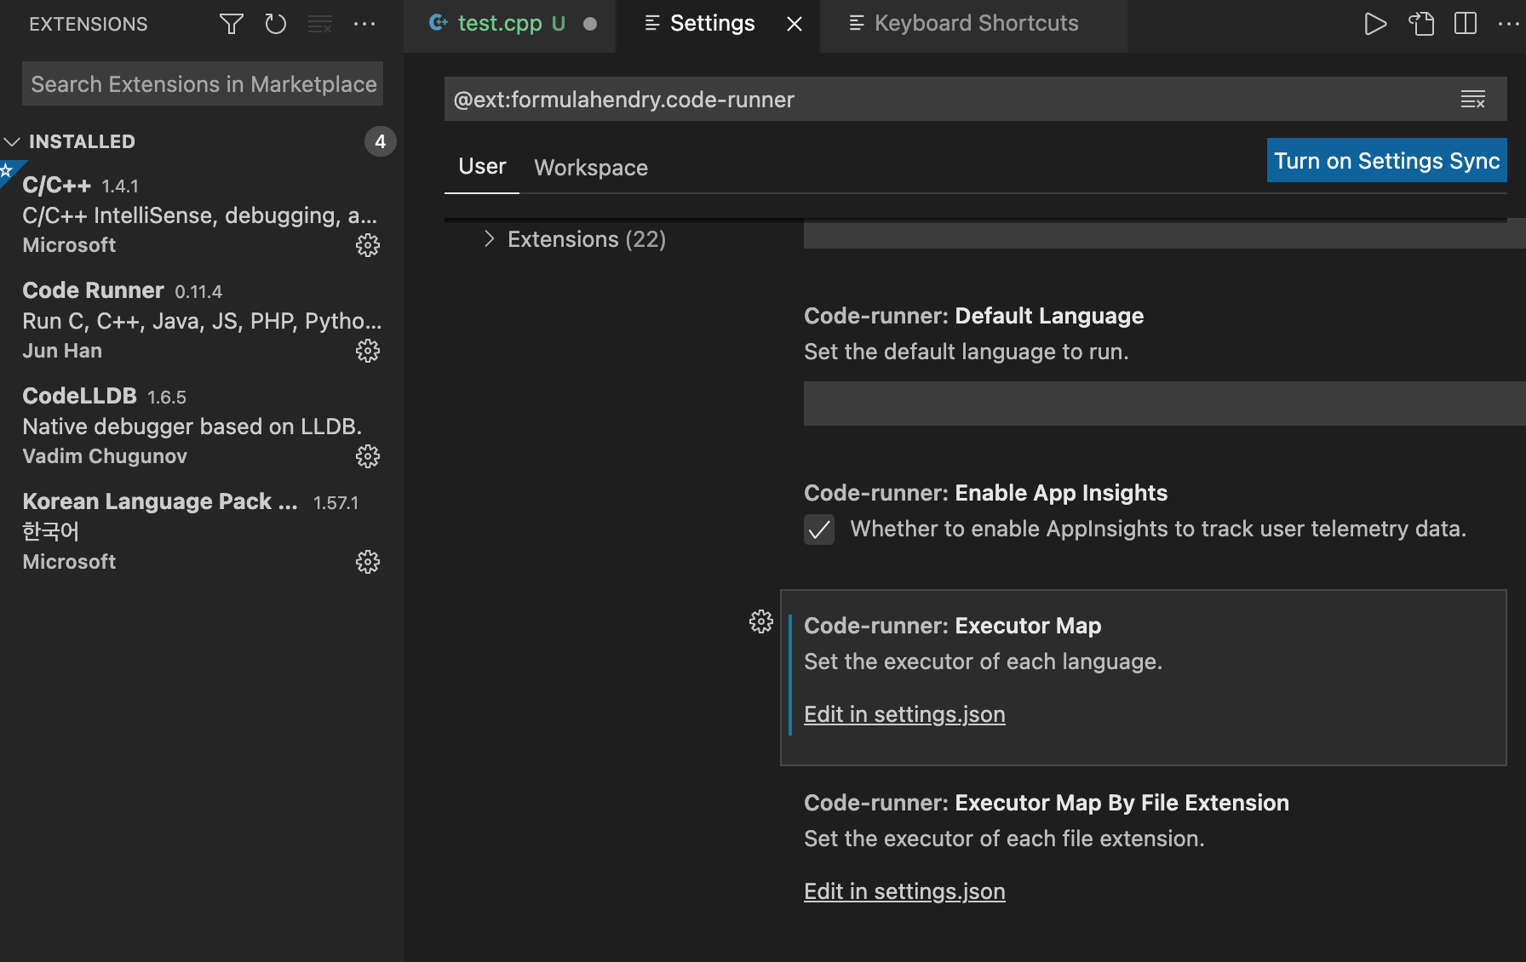The height and width of the screenshot is (962, 1526).
Task: Open Settings JSON file icon
Action: [1420, 24]
